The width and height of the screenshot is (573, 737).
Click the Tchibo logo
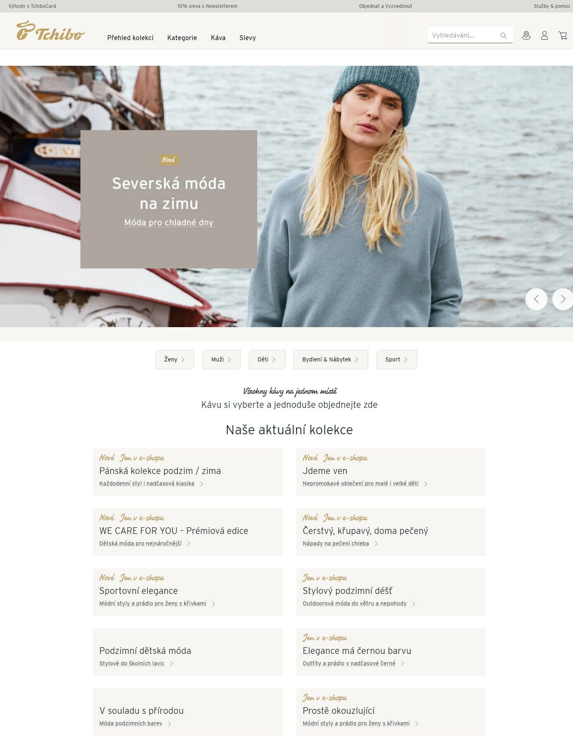click(50, 31)
